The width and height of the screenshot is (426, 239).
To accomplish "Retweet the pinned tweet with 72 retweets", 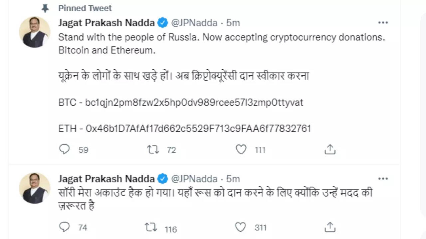I will (x=153, y=150).
